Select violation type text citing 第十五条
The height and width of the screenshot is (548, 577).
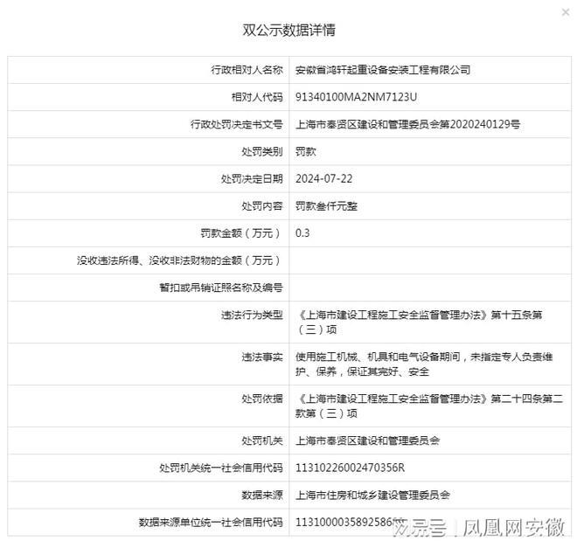click(419, 323)
